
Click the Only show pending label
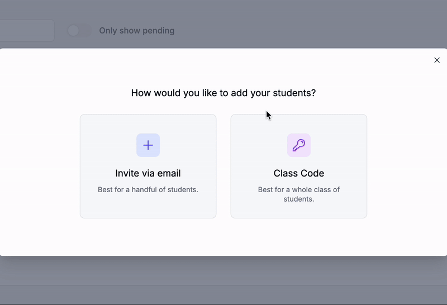(x=136, y=31)
